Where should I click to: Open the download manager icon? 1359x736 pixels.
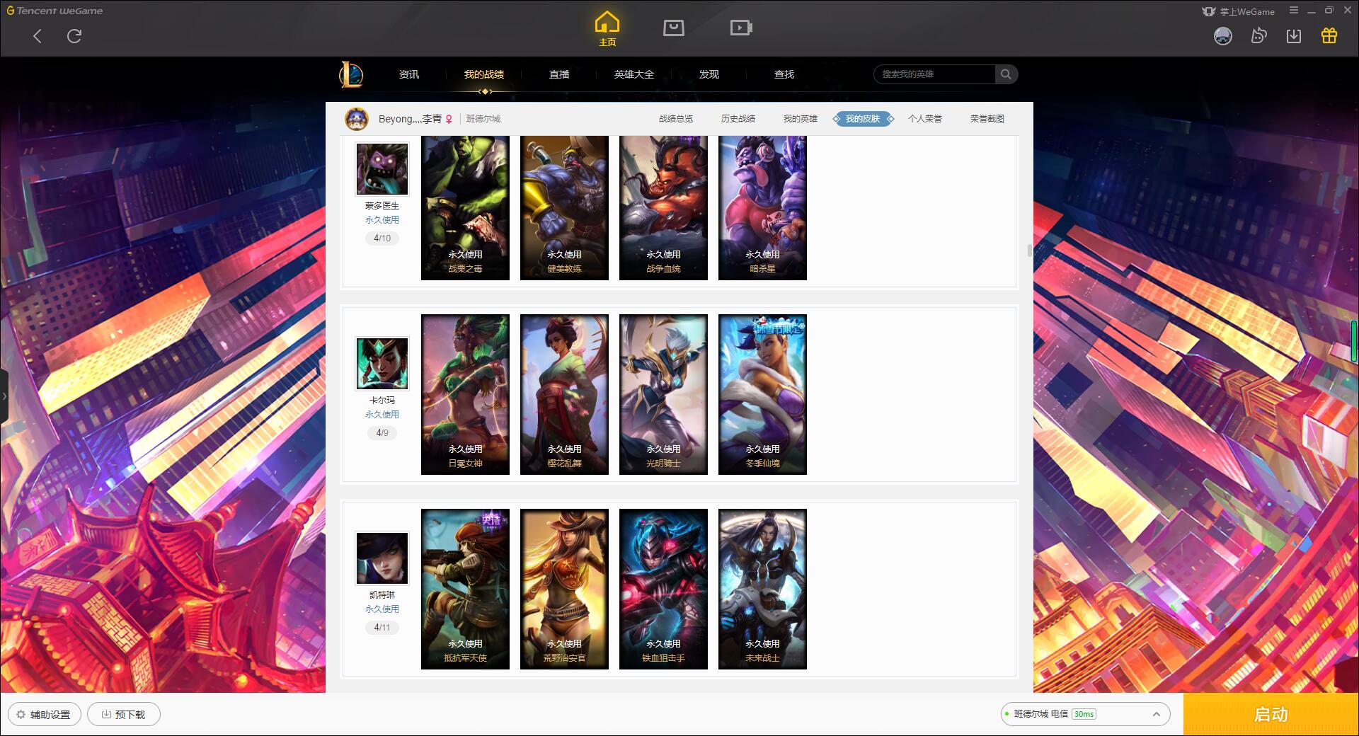point(1294,36)
